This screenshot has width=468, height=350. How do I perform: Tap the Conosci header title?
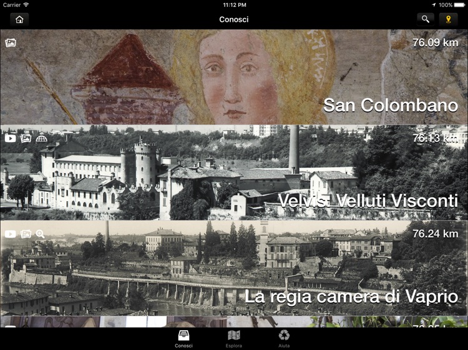(x=234, y=19)
